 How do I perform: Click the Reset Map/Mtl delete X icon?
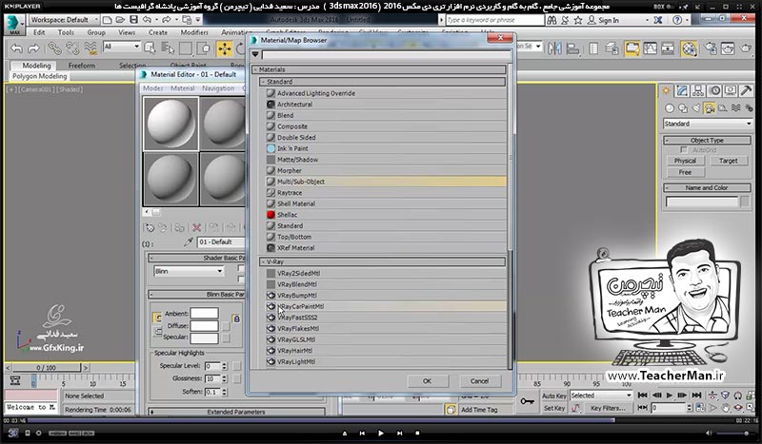[196, 227]
